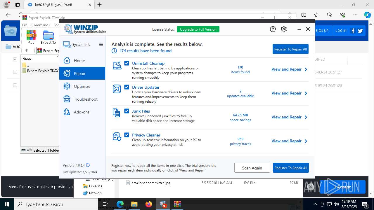The image size is (374, 210).
Task: Expand Privacy Cleaner chevron arrow
Action: 306,141
